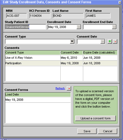Click the HCI Person ID field
Viewport: 123px width, 140px height.
(40, 16)
